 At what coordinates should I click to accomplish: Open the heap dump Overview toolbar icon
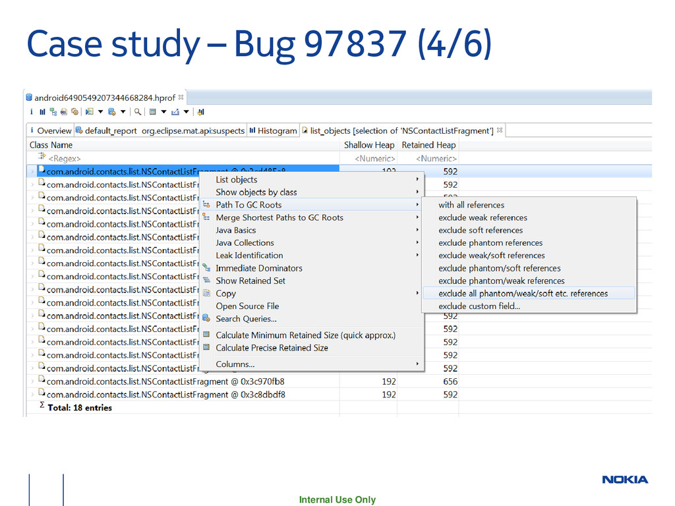tap(30, 112)
